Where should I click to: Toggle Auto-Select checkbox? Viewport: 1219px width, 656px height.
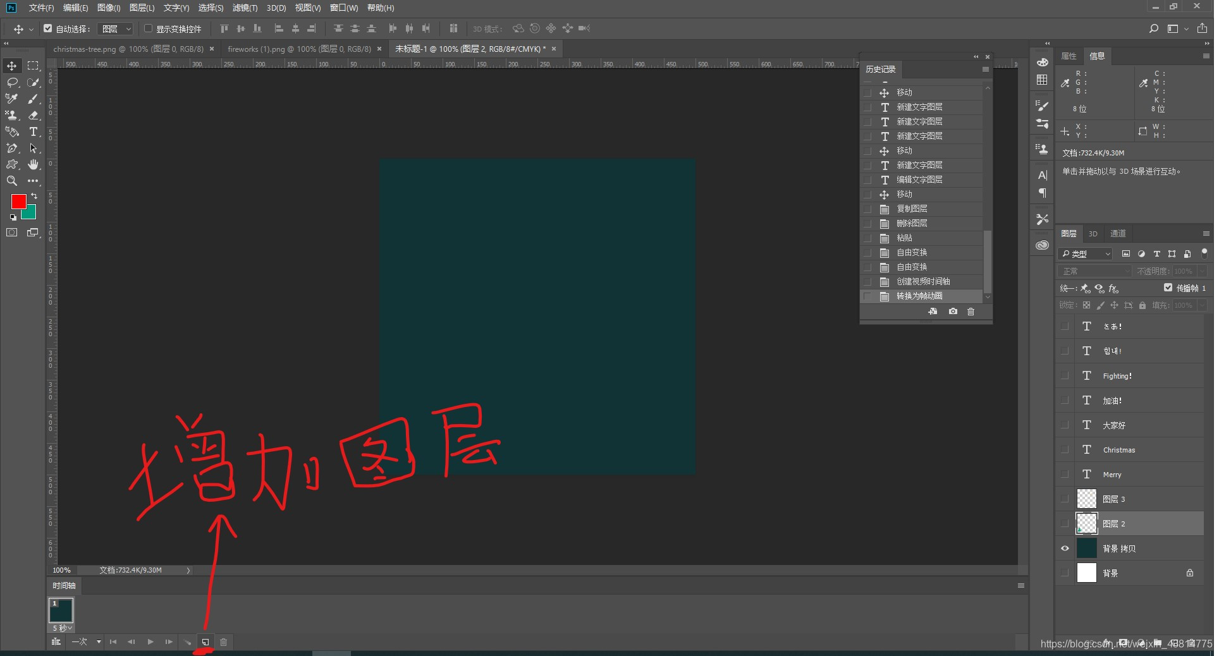pyautogui.click(x=48, y=28)
